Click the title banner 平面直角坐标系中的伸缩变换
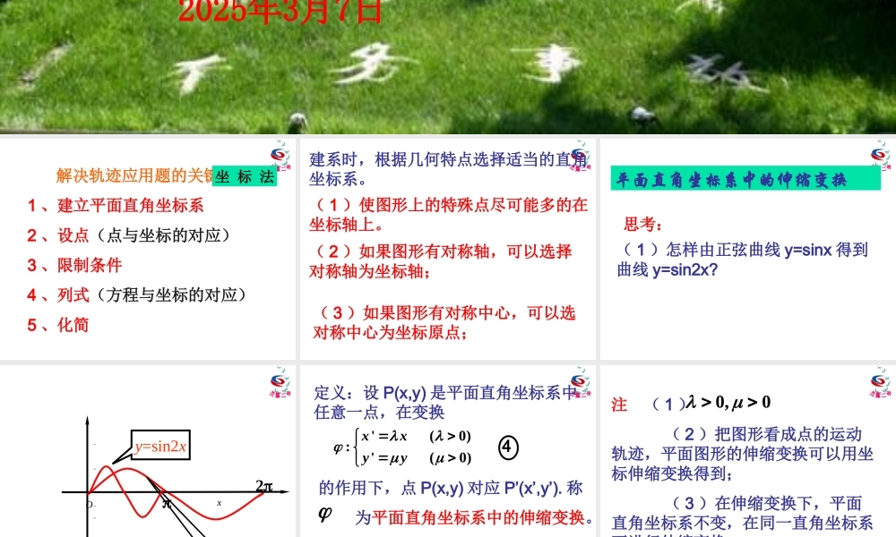The height and width of the screenshot is (537, 896). coord(745,179)
